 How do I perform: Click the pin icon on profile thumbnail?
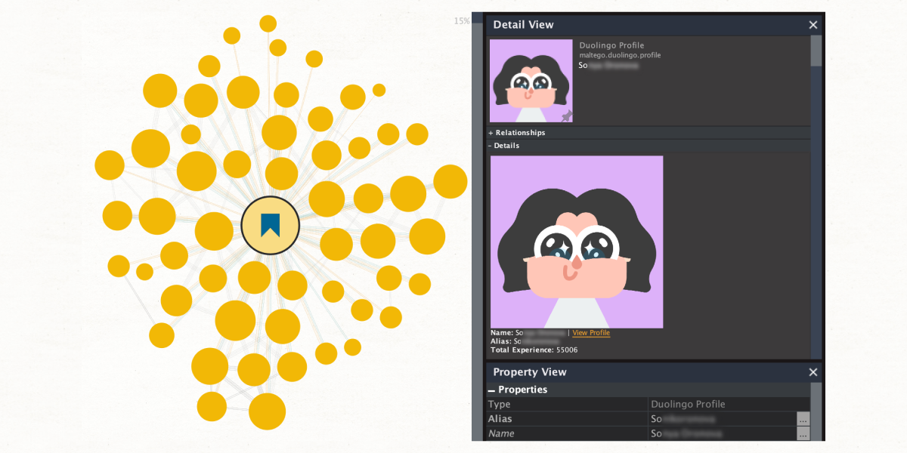566,116
